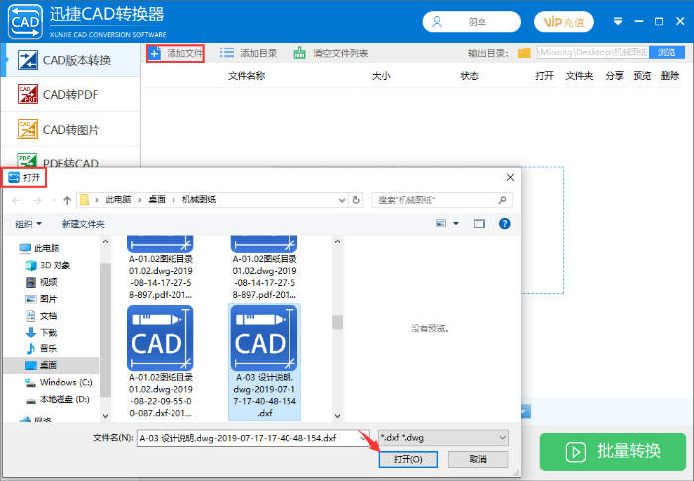The height and width of the screenshot is (481, 694).
Task: Open the output folder icon next to 输出目录
Action: click(x=524, y=53)
